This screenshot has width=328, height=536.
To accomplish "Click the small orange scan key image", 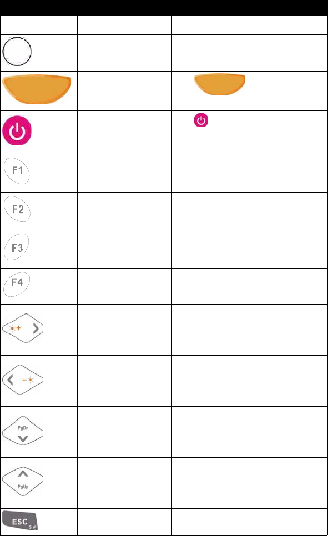I will [219, 84].
